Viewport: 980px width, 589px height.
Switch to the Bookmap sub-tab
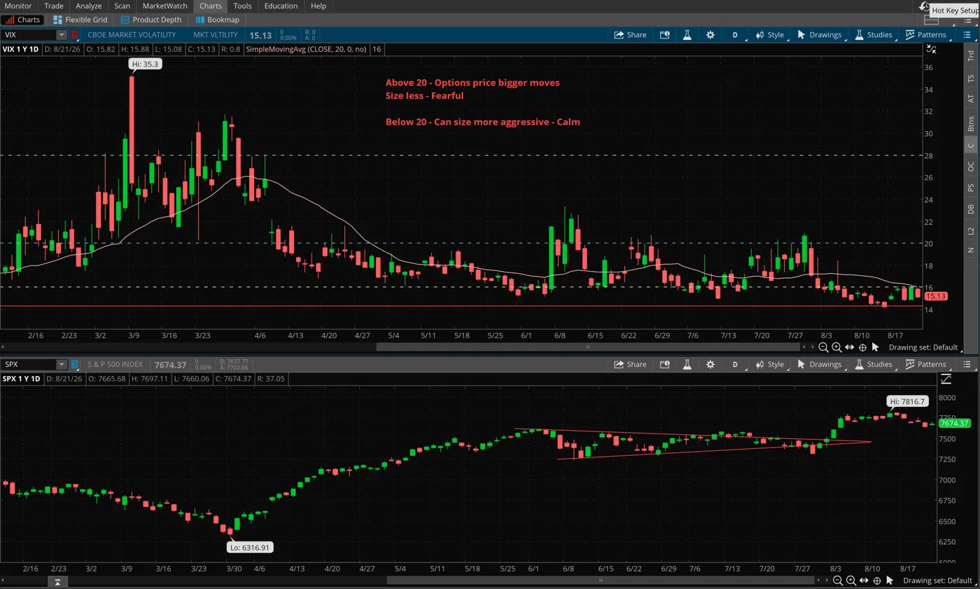[217, 20]
